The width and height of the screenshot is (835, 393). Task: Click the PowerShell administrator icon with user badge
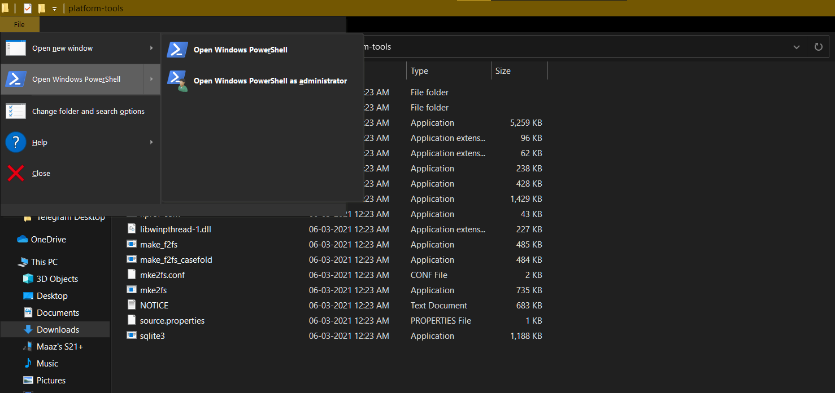click(x=177, y=81)
